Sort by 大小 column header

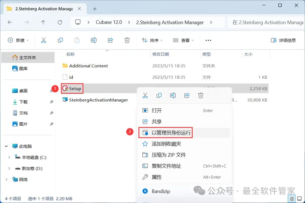pos(248,54)
